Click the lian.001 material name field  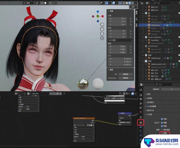(40, 93)
